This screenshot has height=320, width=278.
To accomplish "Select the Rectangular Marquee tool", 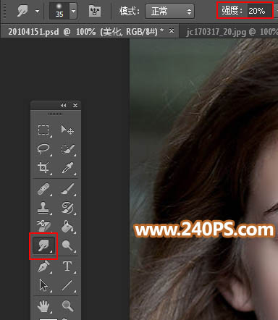I will point(43,130).
